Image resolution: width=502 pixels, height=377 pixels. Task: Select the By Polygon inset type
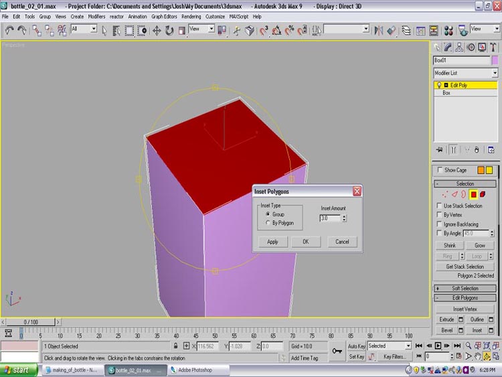coord(268,223)
